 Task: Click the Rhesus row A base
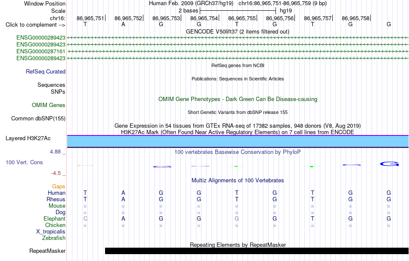click(x=123, y=199)
